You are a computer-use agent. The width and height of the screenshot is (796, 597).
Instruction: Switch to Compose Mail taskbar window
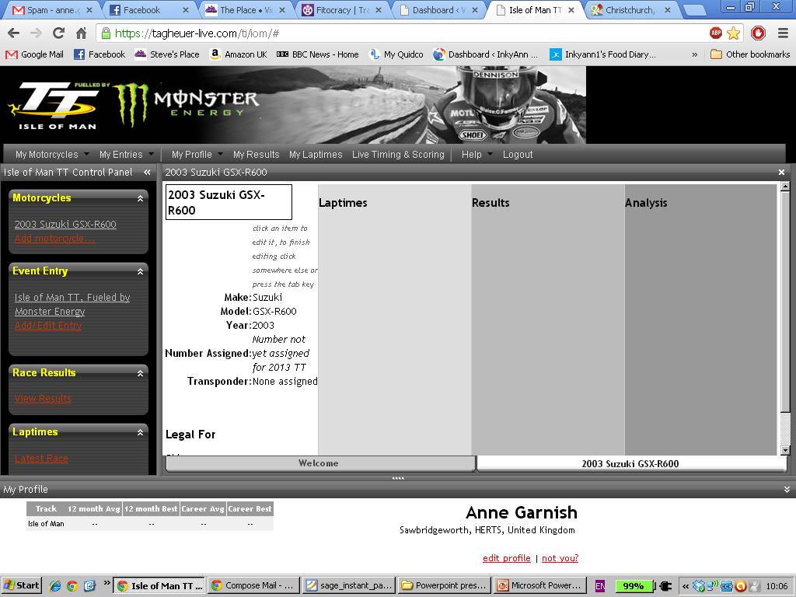coord(253,585)
